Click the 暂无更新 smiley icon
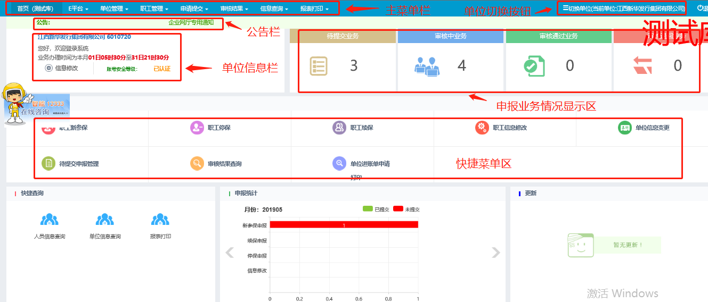Image resolution: width=708 pixels, height=302 pixels. 581,245
